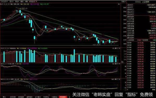Select the 11:00 tick row with volume 42772

[x=141, y=54]
